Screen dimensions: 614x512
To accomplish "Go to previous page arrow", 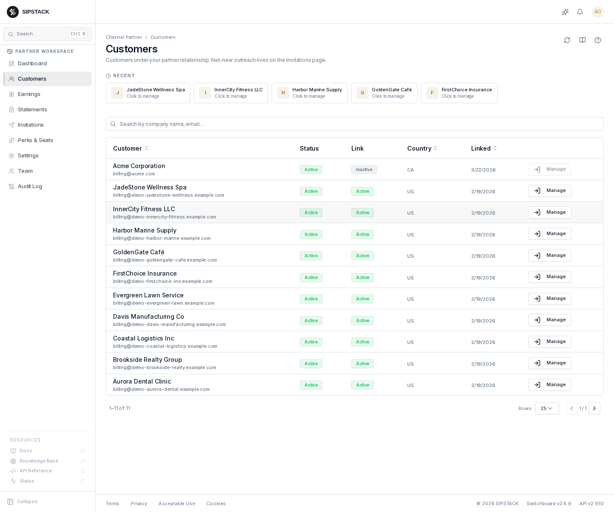I will [572, 408].
